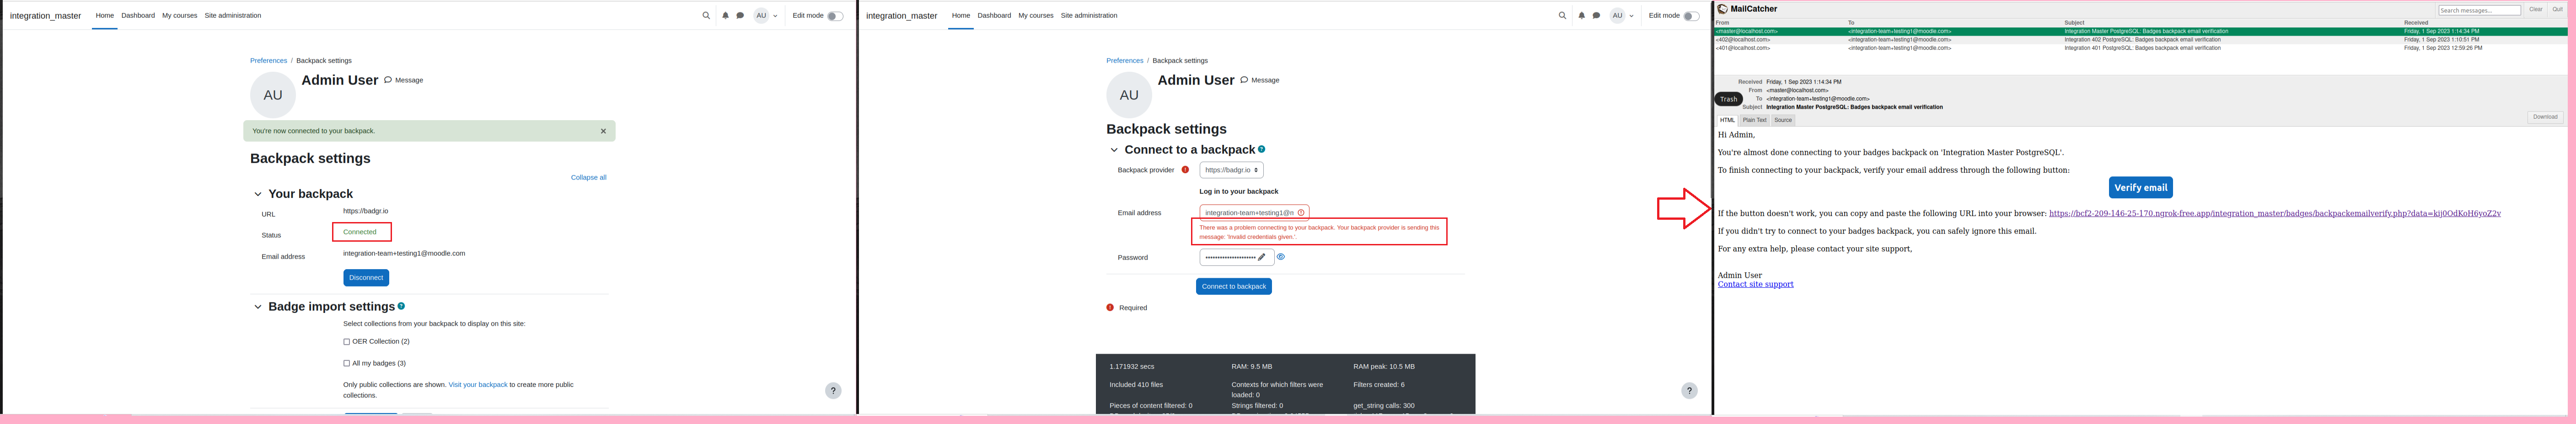
Task: Click Clear button in MailCatcher
Action: (2536, 9)
